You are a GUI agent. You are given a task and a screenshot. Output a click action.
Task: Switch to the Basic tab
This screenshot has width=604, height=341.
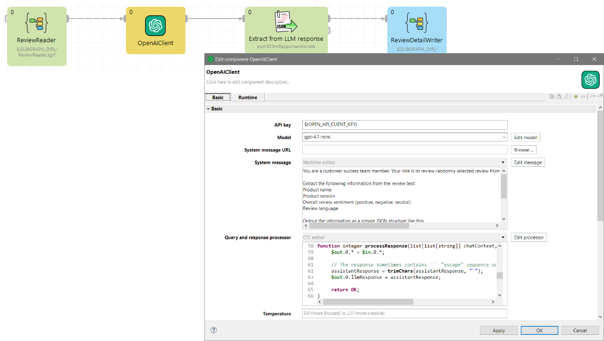(x=218, y=97)
